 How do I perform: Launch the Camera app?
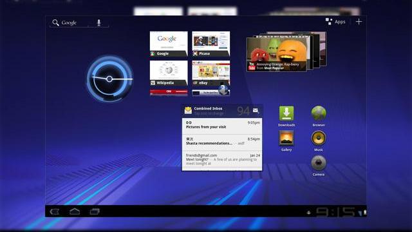pos(319,166)
